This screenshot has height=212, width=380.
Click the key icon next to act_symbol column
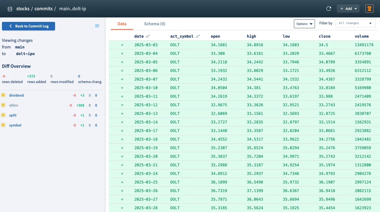[198, 36]
